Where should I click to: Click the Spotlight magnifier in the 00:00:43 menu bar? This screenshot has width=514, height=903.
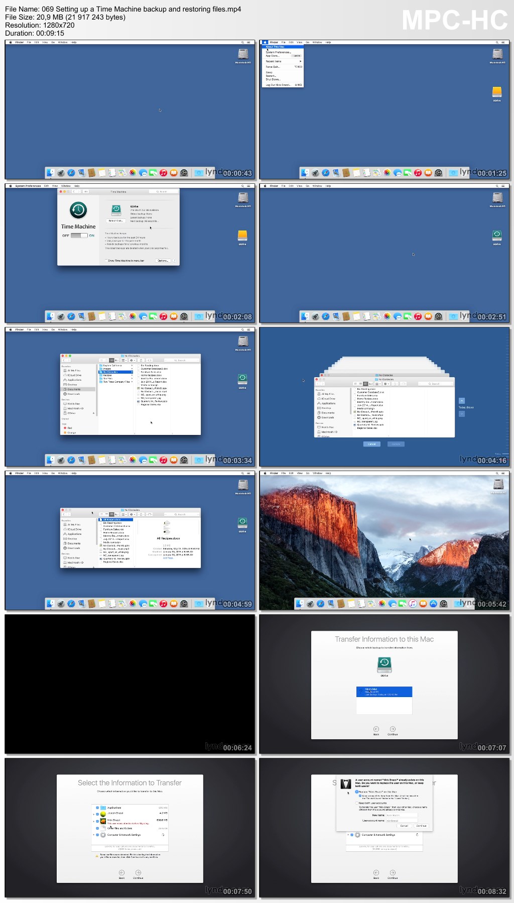click(x=243, y=42)
